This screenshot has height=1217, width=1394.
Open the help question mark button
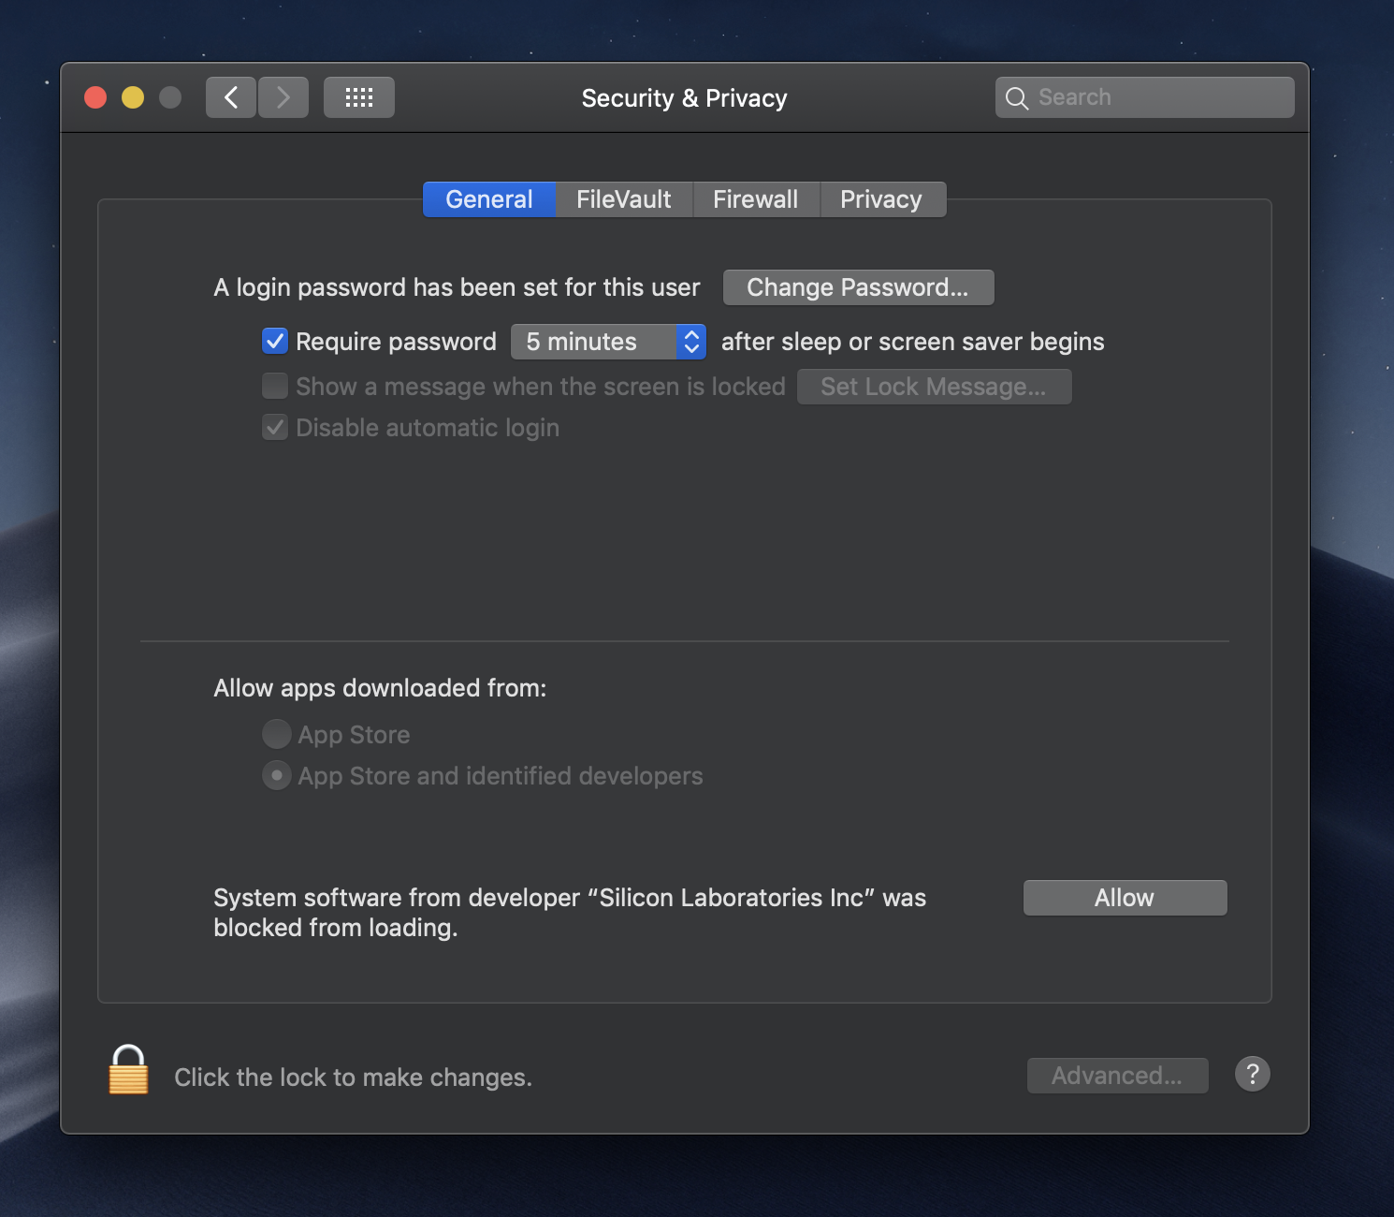[x=1252, y=1074]
